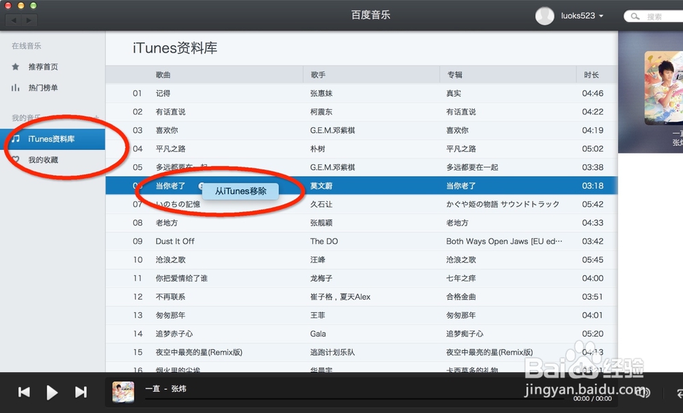The width and height of the screenshot is (683, 413).
Task: Click album Both Ways Open Jaws
Action: point(504,241)
